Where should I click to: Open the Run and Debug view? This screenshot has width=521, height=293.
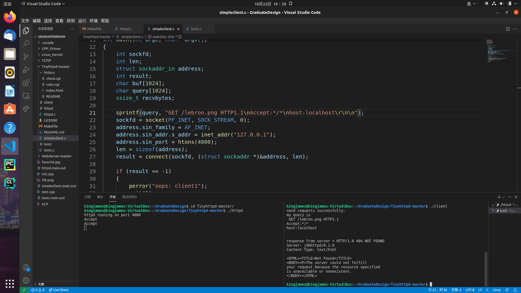26,69
